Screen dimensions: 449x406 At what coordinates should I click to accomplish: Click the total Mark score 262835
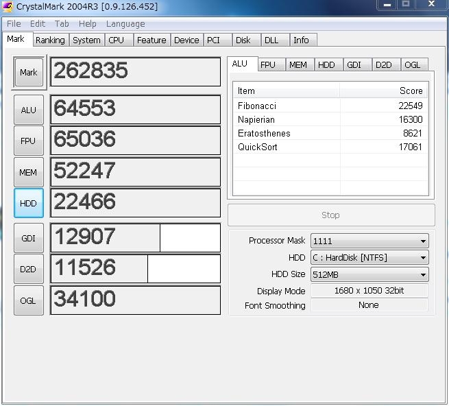pos(136,71)
